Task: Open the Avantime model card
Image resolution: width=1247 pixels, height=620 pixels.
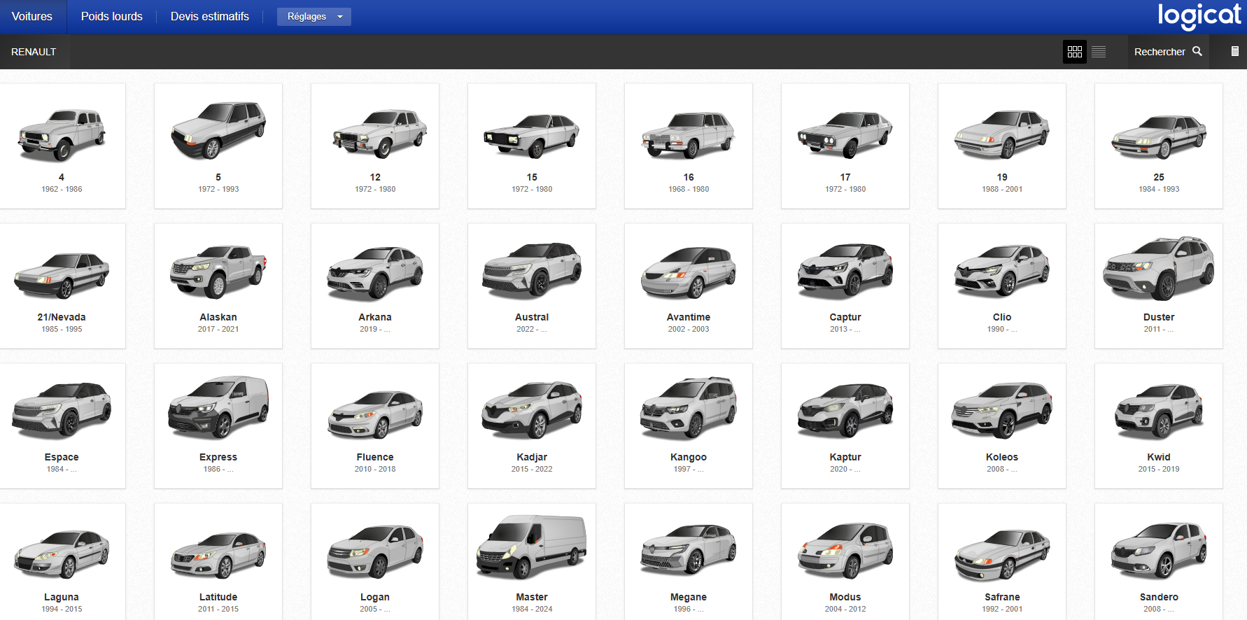Action: pyautogui.click(x=689, y=286)
